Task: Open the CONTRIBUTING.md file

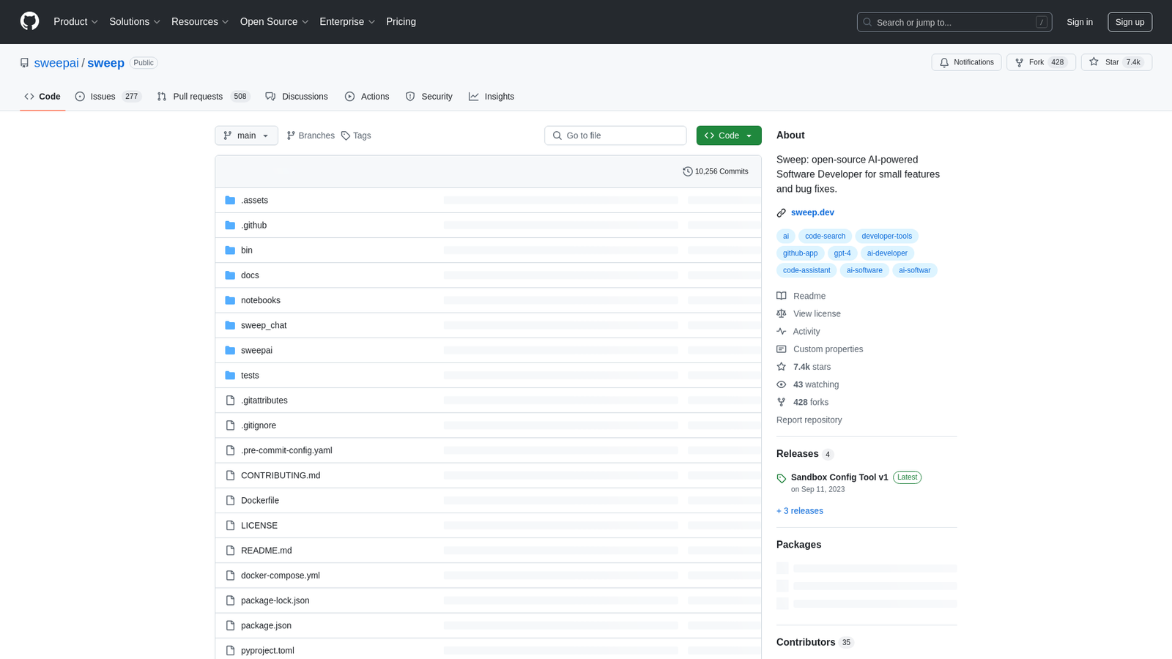Action: [x=281, y=475]
